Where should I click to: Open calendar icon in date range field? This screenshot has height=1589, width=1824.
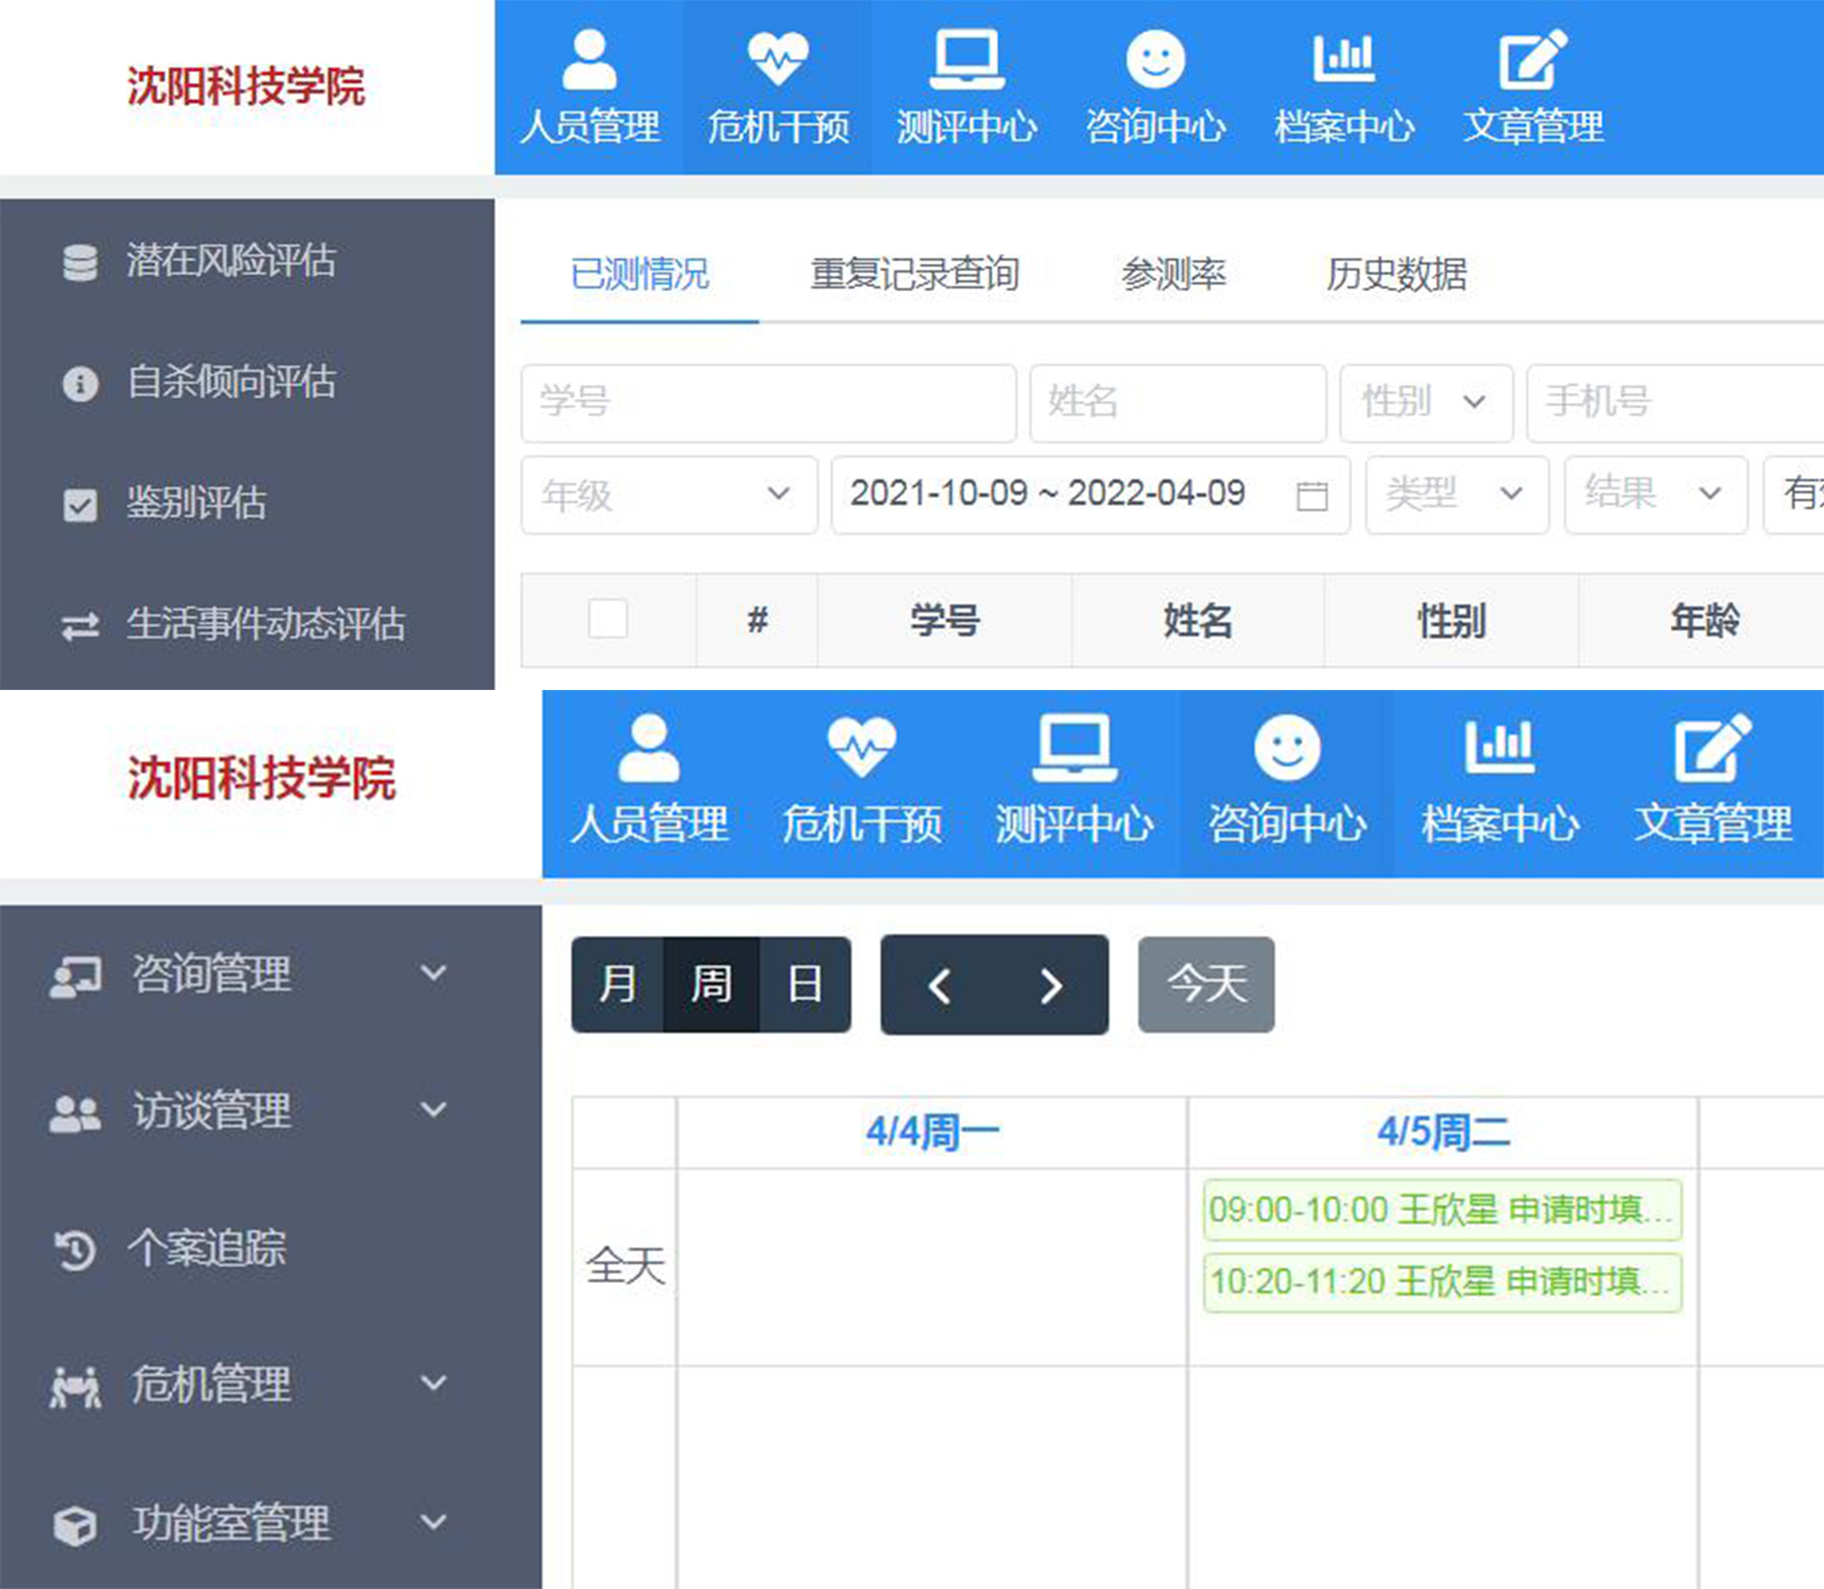(1311, 496)
